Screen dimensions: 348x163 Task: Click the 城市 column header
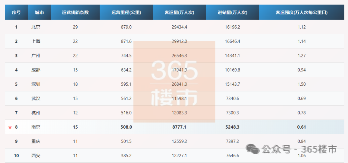pos(39,13)
